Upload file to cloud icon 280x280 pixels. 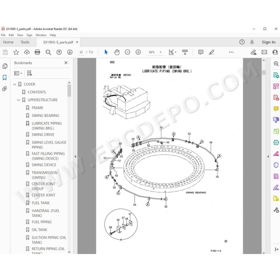pos(27,52)
